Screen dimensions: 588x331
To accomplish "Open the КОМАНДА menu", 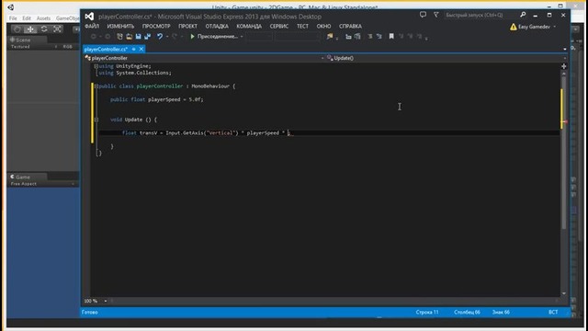I will 249,27.
